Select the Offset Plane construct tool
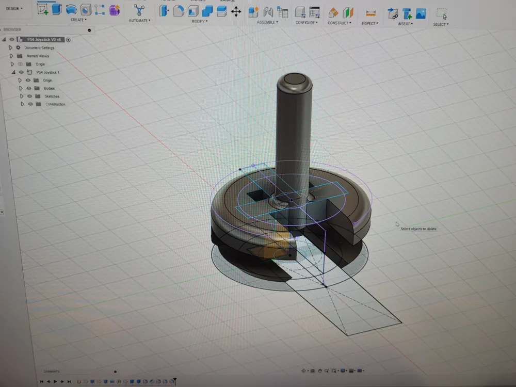Viewport: 516px width, 387px height. pyautogui.click(x=333, y=13)
